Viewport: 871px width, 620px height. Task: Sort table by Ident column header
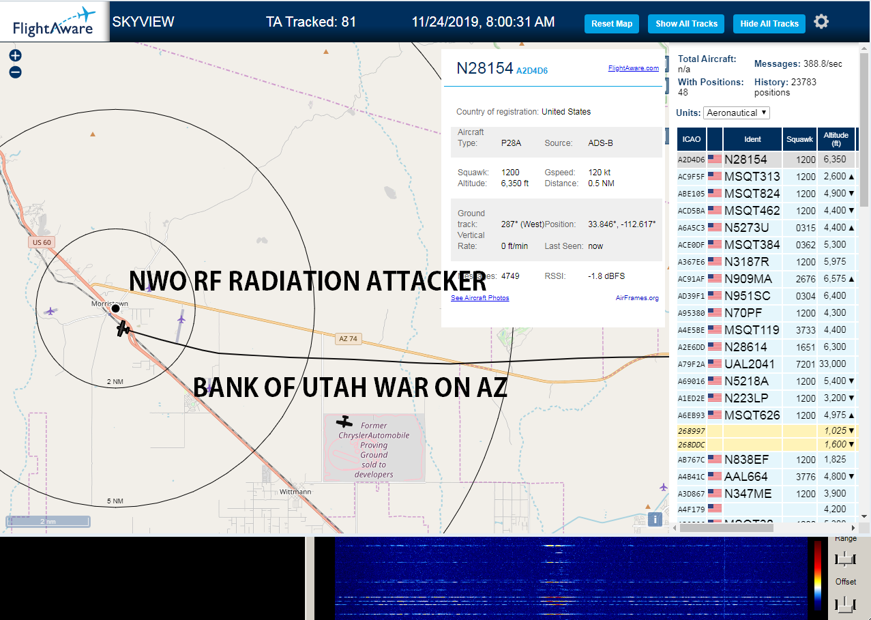pyautogui.click(x=753, y=139)
